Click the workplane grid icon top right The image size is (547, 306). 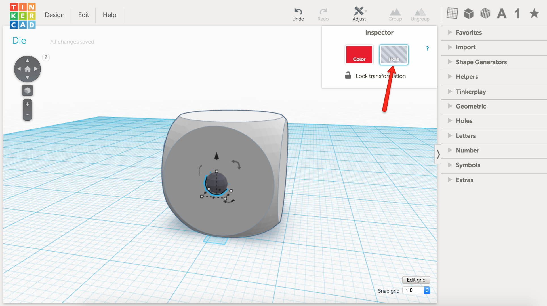[x=452, y=13]
